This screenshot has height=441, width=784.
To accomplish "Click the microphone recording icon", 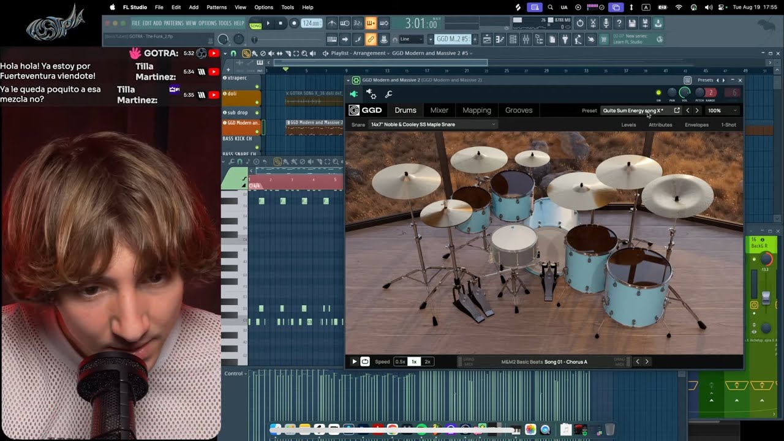I will [606, 23].
